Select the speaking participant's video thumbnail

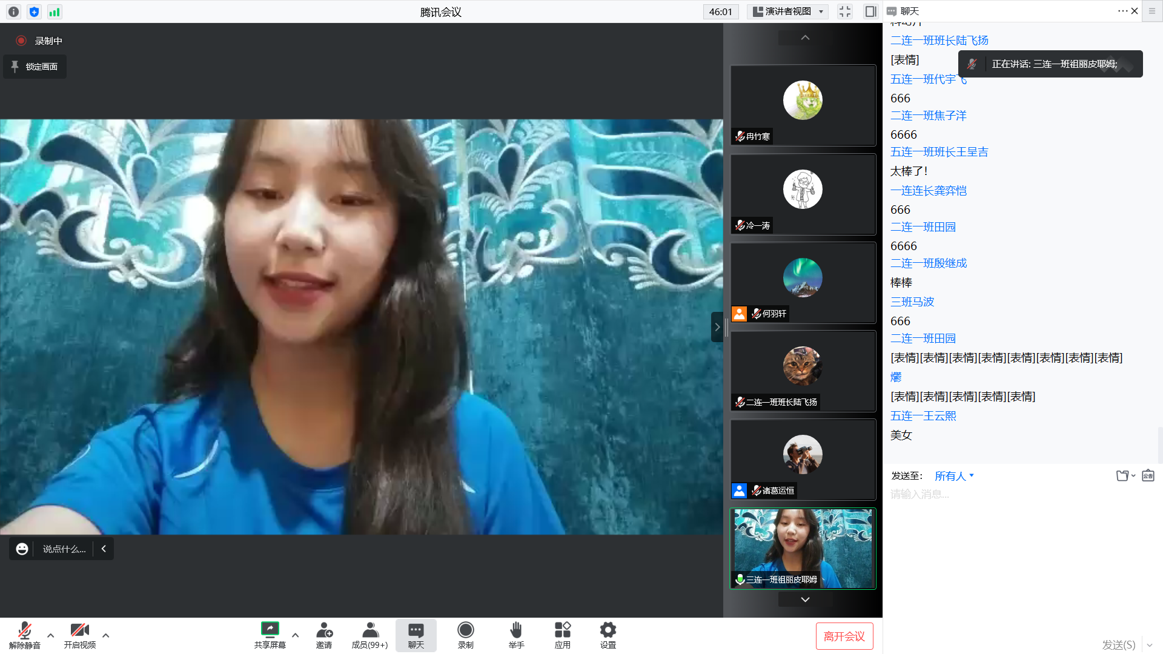click(803, 548)
